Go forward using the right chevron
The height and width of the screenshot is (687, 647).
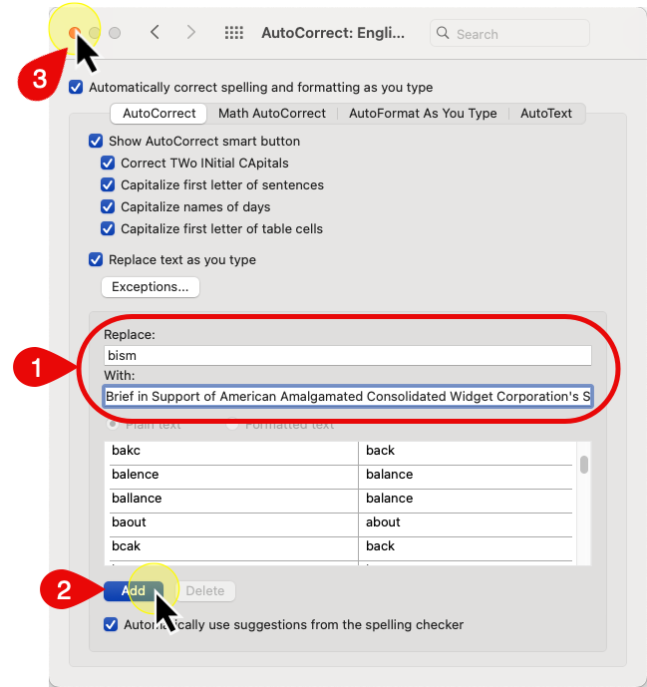pyautogui.click(x=191, y=33)
